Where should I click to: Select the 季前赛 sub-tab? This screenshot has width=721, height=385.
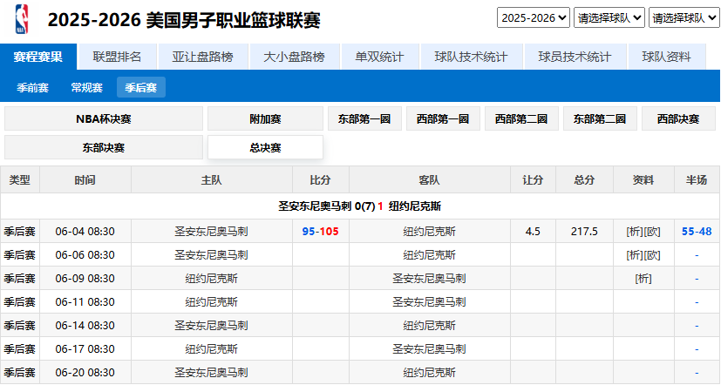(x=32, y=87)
